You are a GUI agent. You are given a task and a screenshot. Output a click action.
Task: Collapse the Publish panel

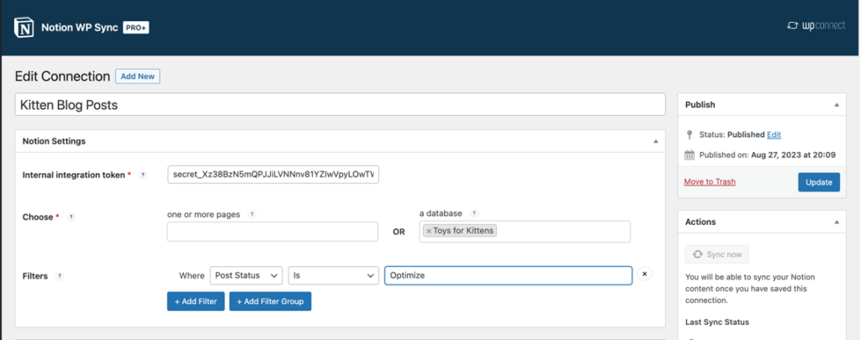[x=836, y=105]
